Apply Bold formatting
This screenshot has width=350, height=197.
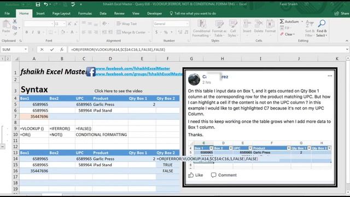[x=27, y=32]
